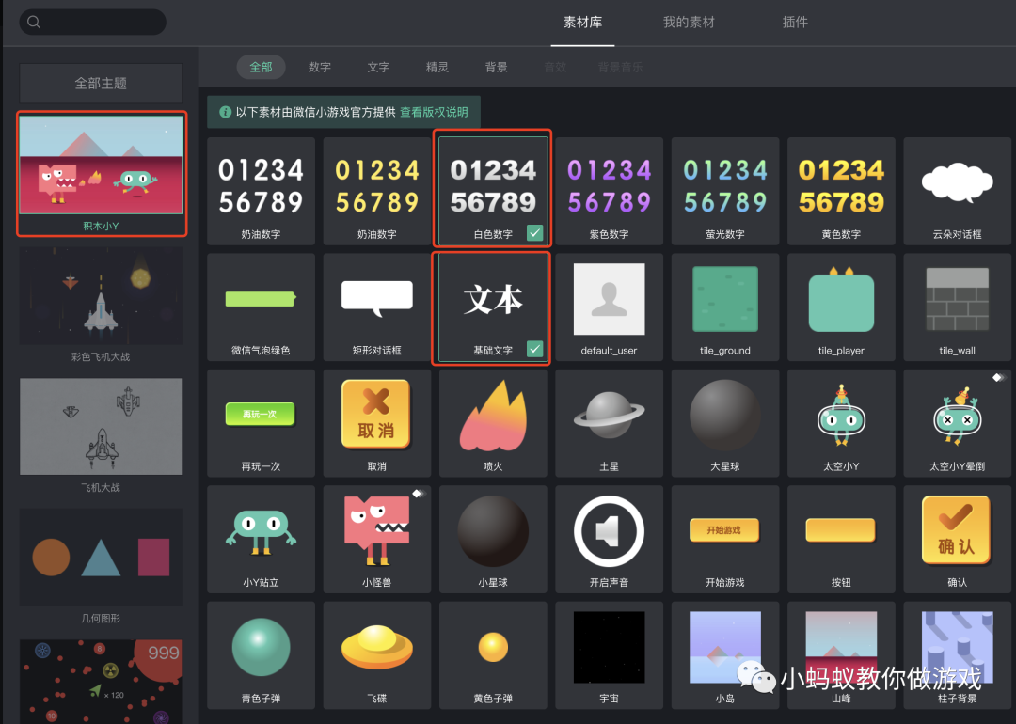The image size is (1016, 724).
Task: Select the 小Y站立 character asset
Action: (x=262, y=539)
